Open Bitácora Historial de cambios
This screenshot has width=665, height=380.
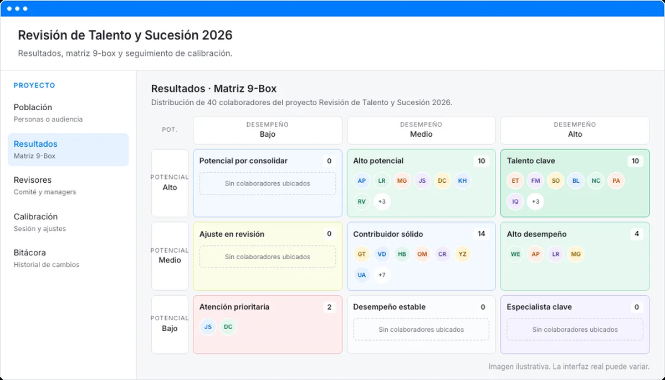68,258
